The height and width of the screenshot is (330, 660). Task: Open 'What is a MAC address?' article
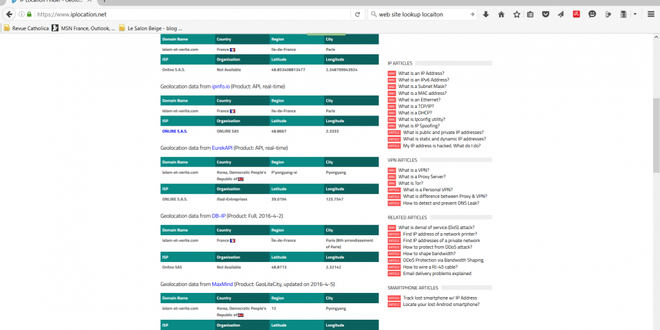point(422,93)
